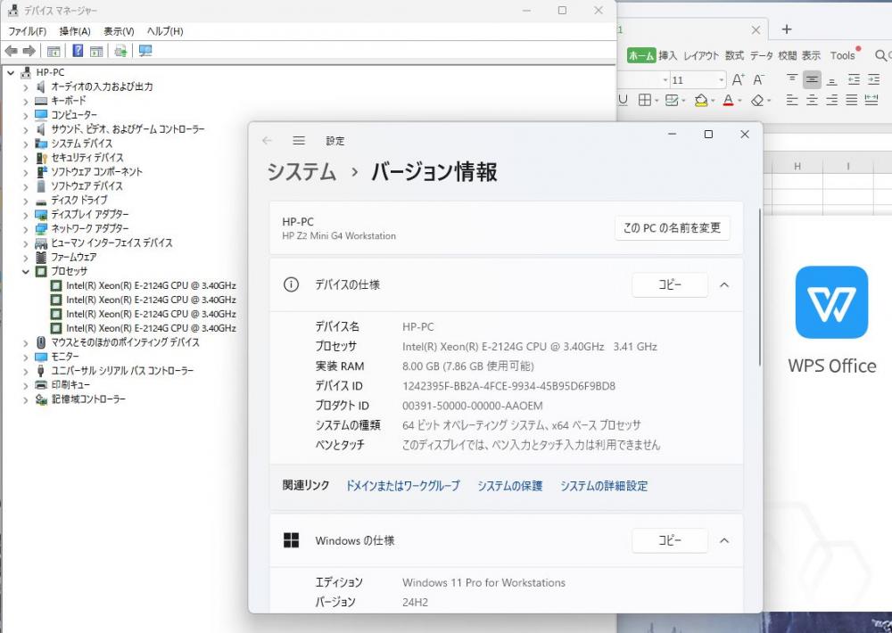Collapse the デバイスの仕様 section chevron
Viewport: 892px width, 633px height.
pos(724,285)
